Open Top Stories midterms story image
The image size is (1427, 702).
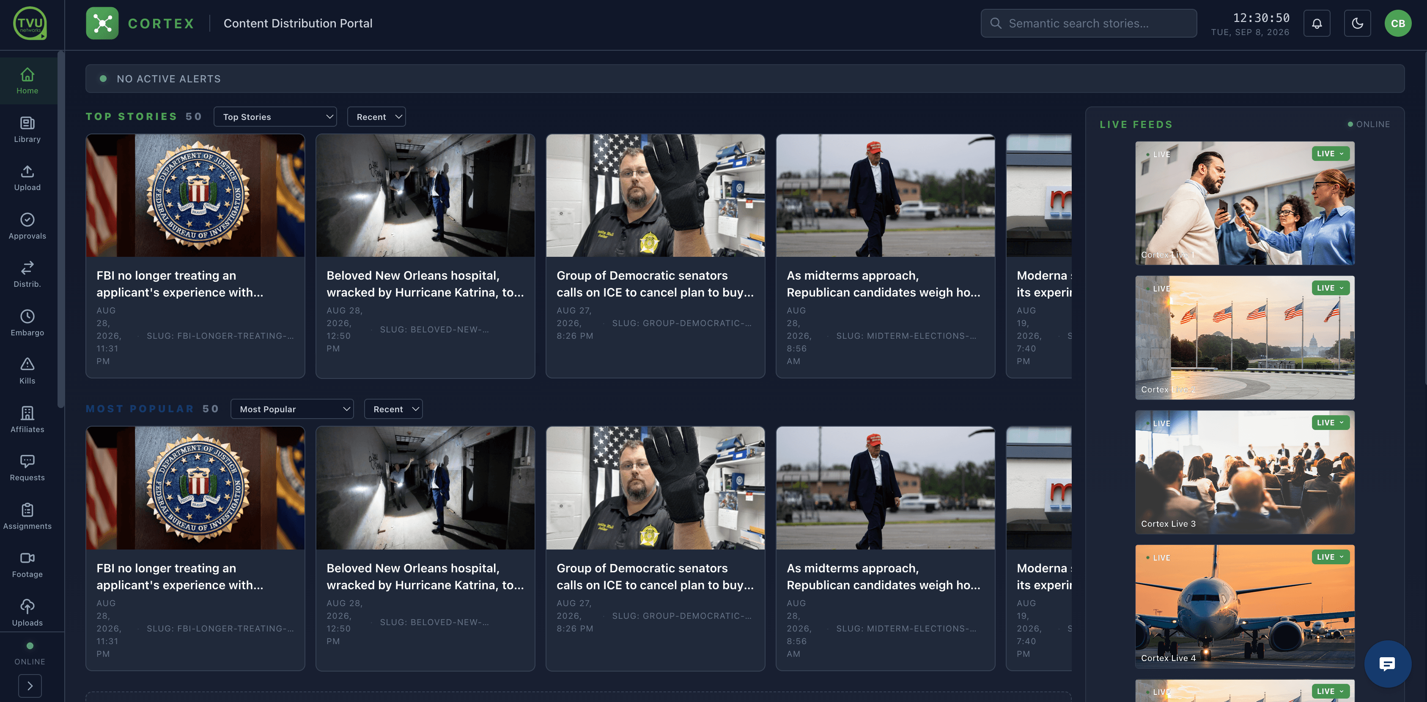tap(885, 195)
